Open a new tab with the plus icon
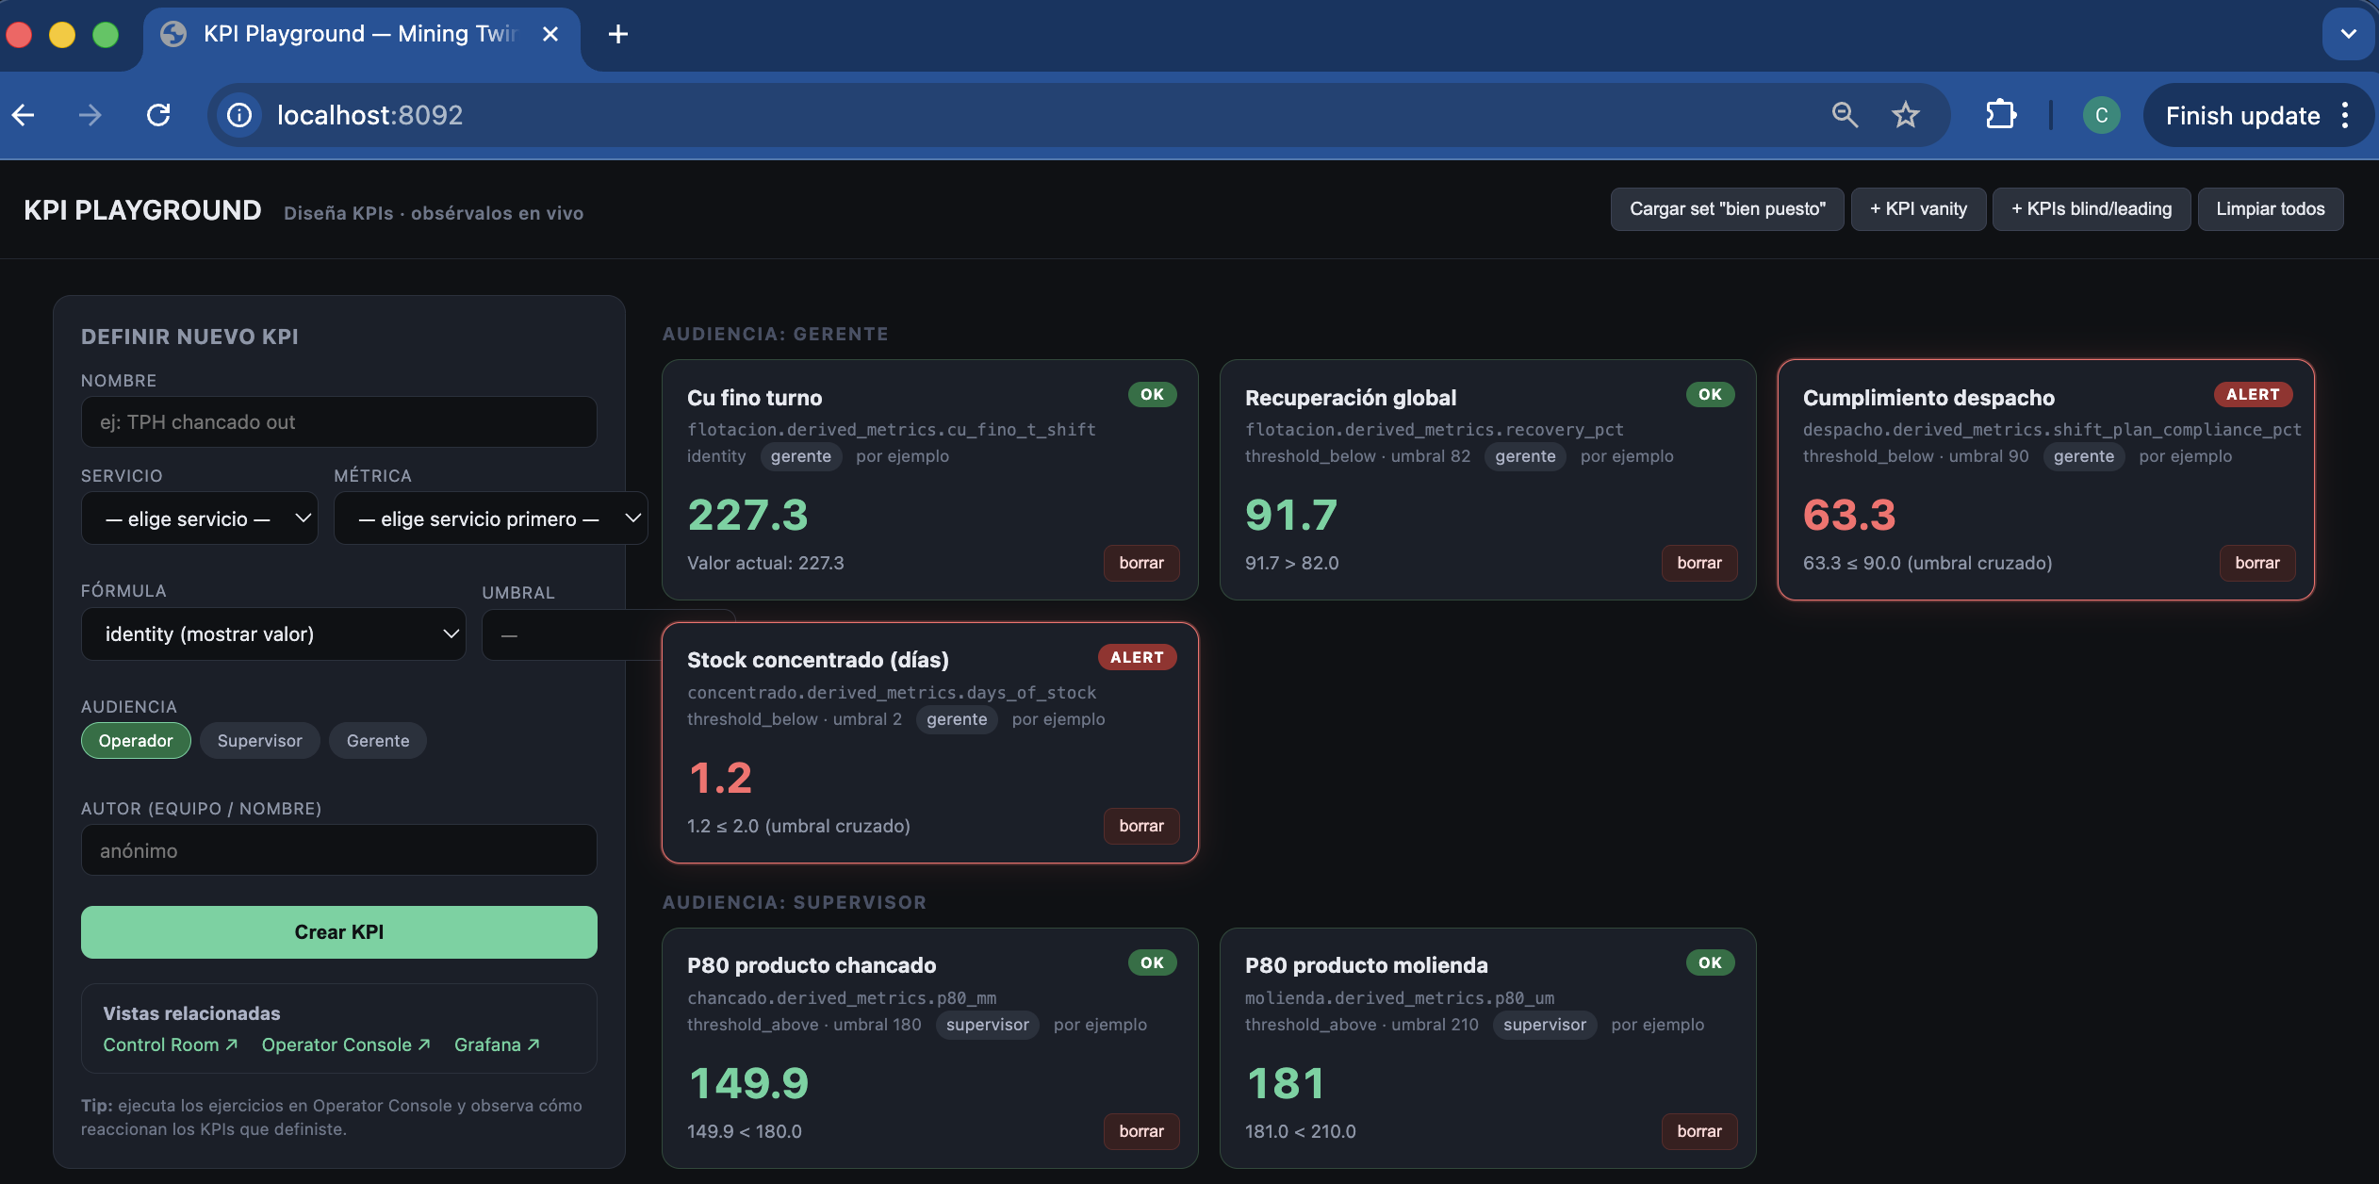Screen dimensions: 2379x1184 point(618,35)
